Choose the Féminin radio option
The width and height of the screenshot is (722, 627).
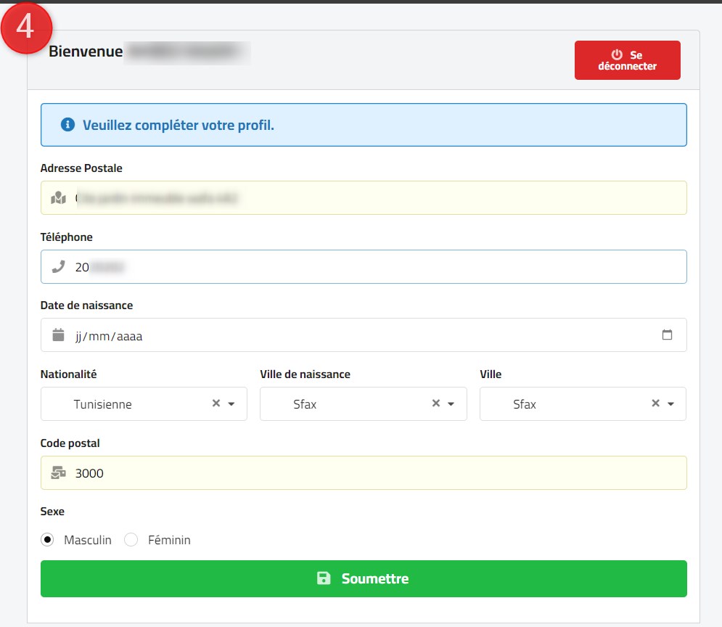[131, 540]
